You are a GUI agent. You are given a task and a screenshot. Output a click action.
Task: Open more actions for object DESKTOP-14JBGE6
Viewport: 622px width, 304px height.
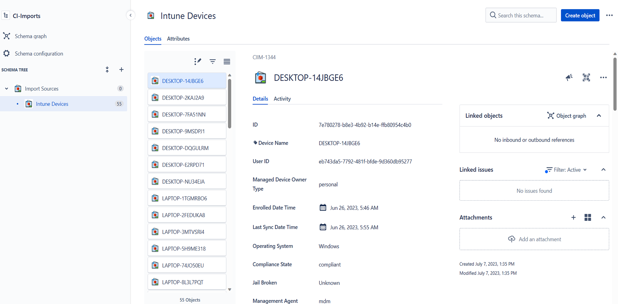click(x=603, y=77)
